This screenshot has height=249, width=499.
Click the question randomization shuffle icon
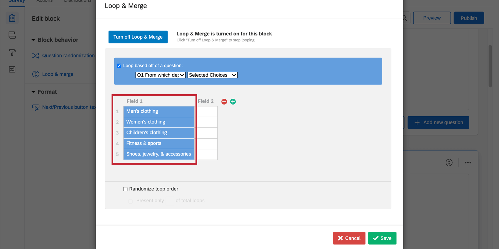(x=36, y=56)
